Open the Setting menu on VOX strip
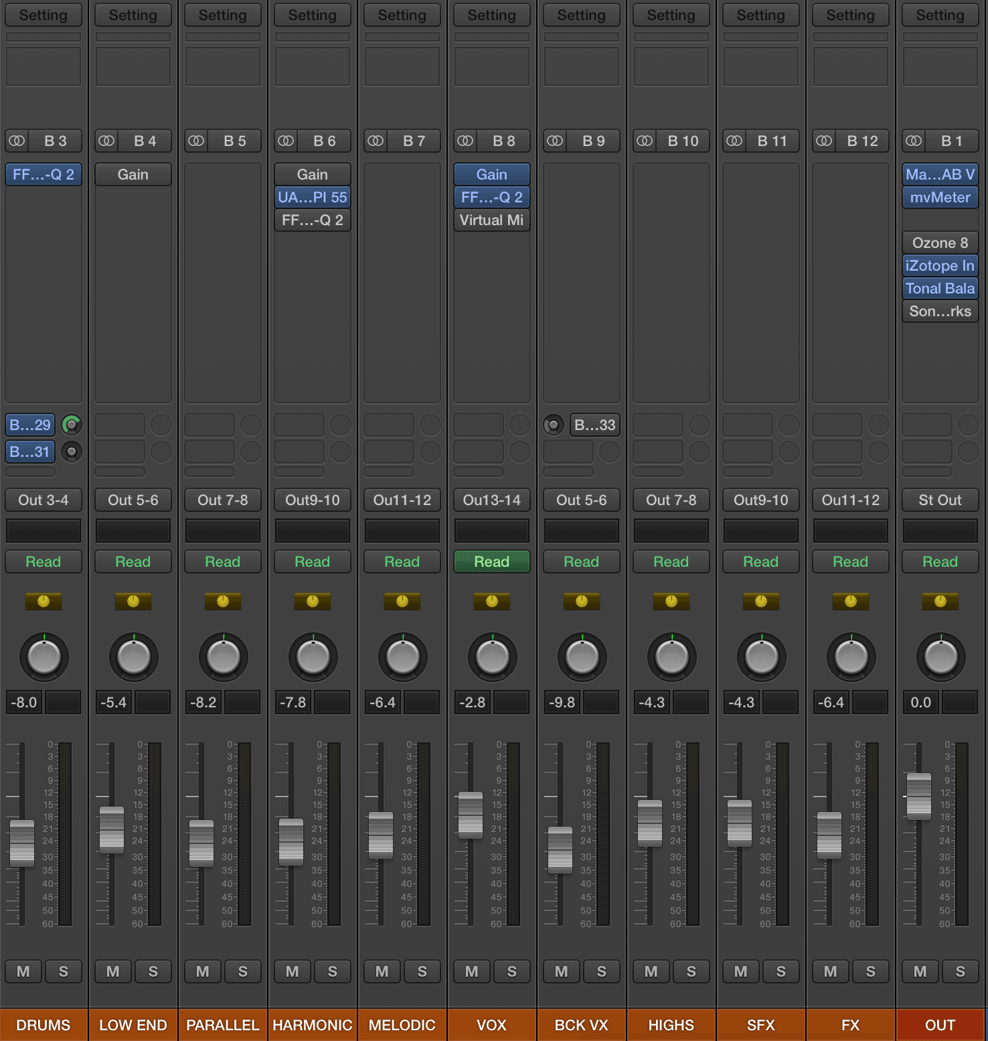Screen dimensions: 988x1041 pyautogui.click(x=492, y=15)
